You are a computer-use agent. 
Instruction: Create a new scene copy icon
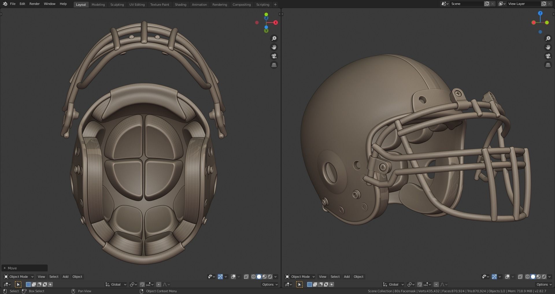[x=487, y=4]
